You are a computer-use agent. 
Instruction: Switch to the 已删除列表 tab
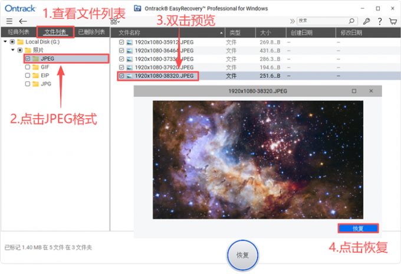pyautogui.click(x=91, y=32)
